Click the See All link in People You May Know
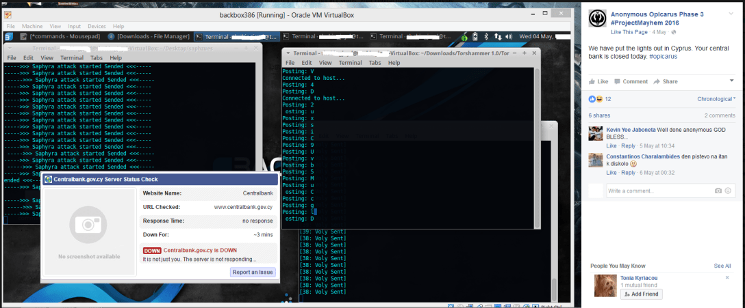 [722, 266]
